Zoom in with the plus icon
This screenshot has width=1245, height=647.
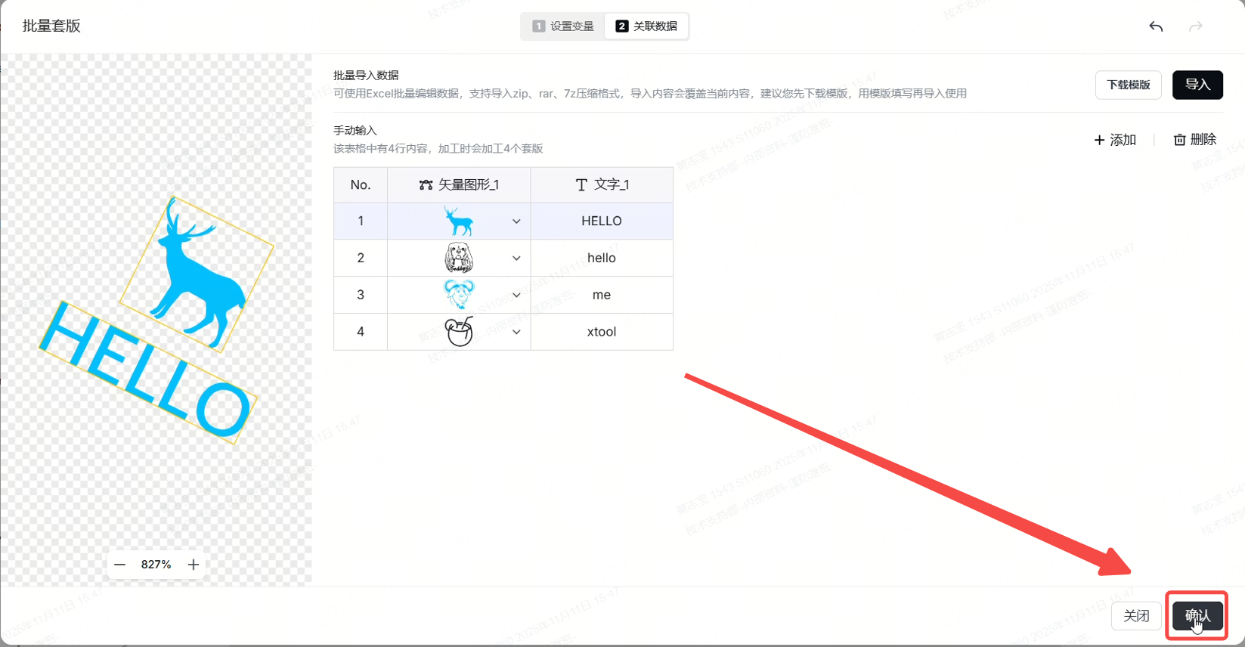tap(194, 565)
